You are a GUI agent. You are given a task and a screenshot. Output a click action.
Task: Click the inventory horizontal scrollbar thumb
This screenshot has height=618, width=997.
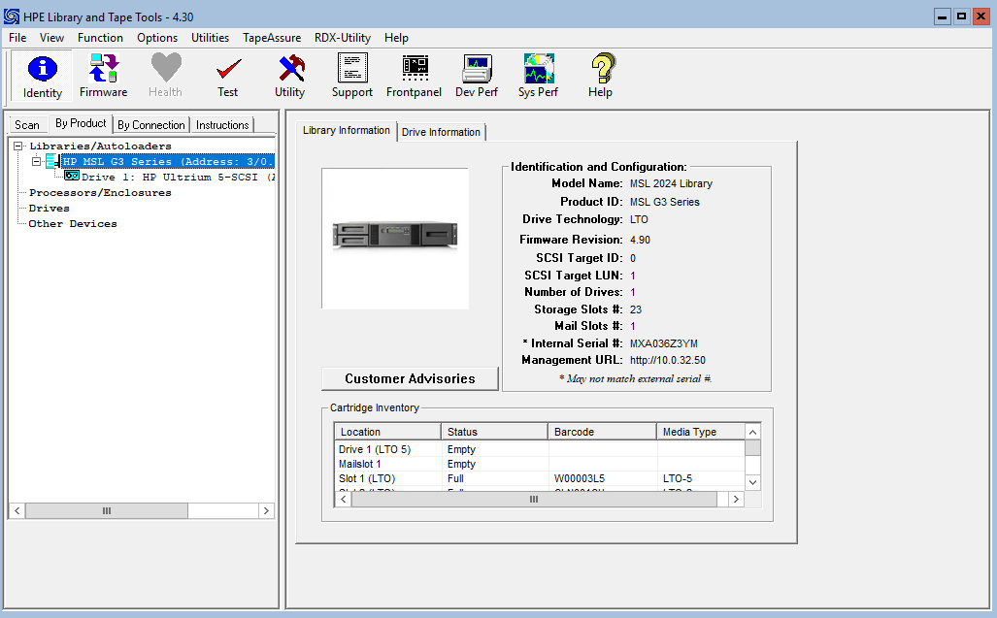(534, 500)
